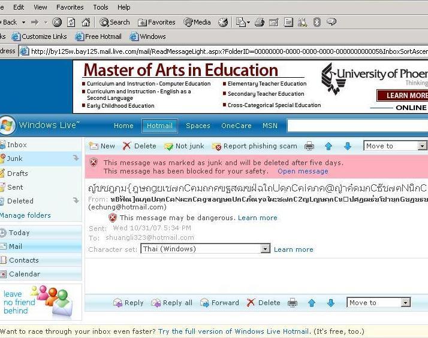Click the browser Stop button
428x338 pixels.
tap(57, 22)
